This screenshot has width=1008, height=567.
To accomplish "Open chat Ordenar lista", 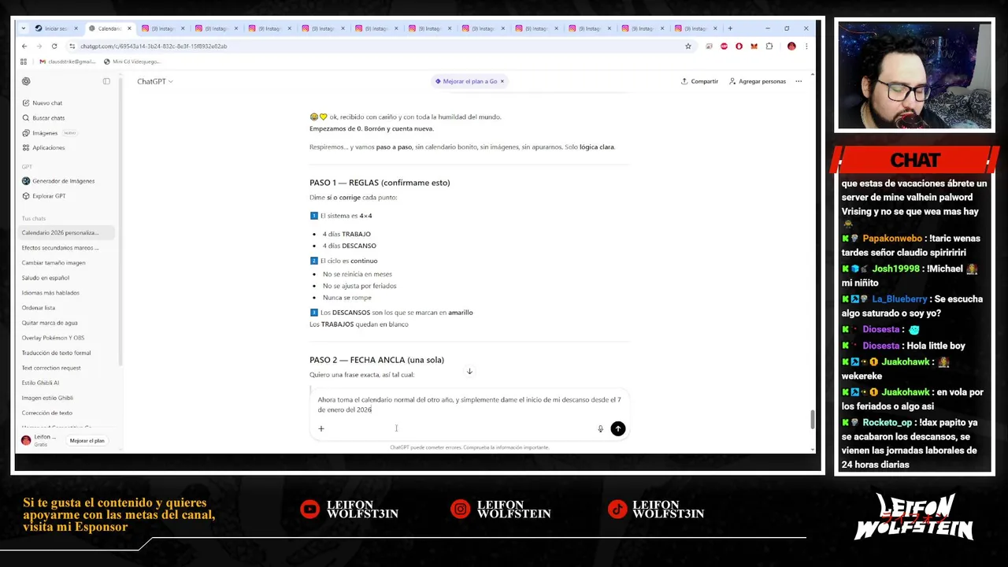I will (67, 308).
